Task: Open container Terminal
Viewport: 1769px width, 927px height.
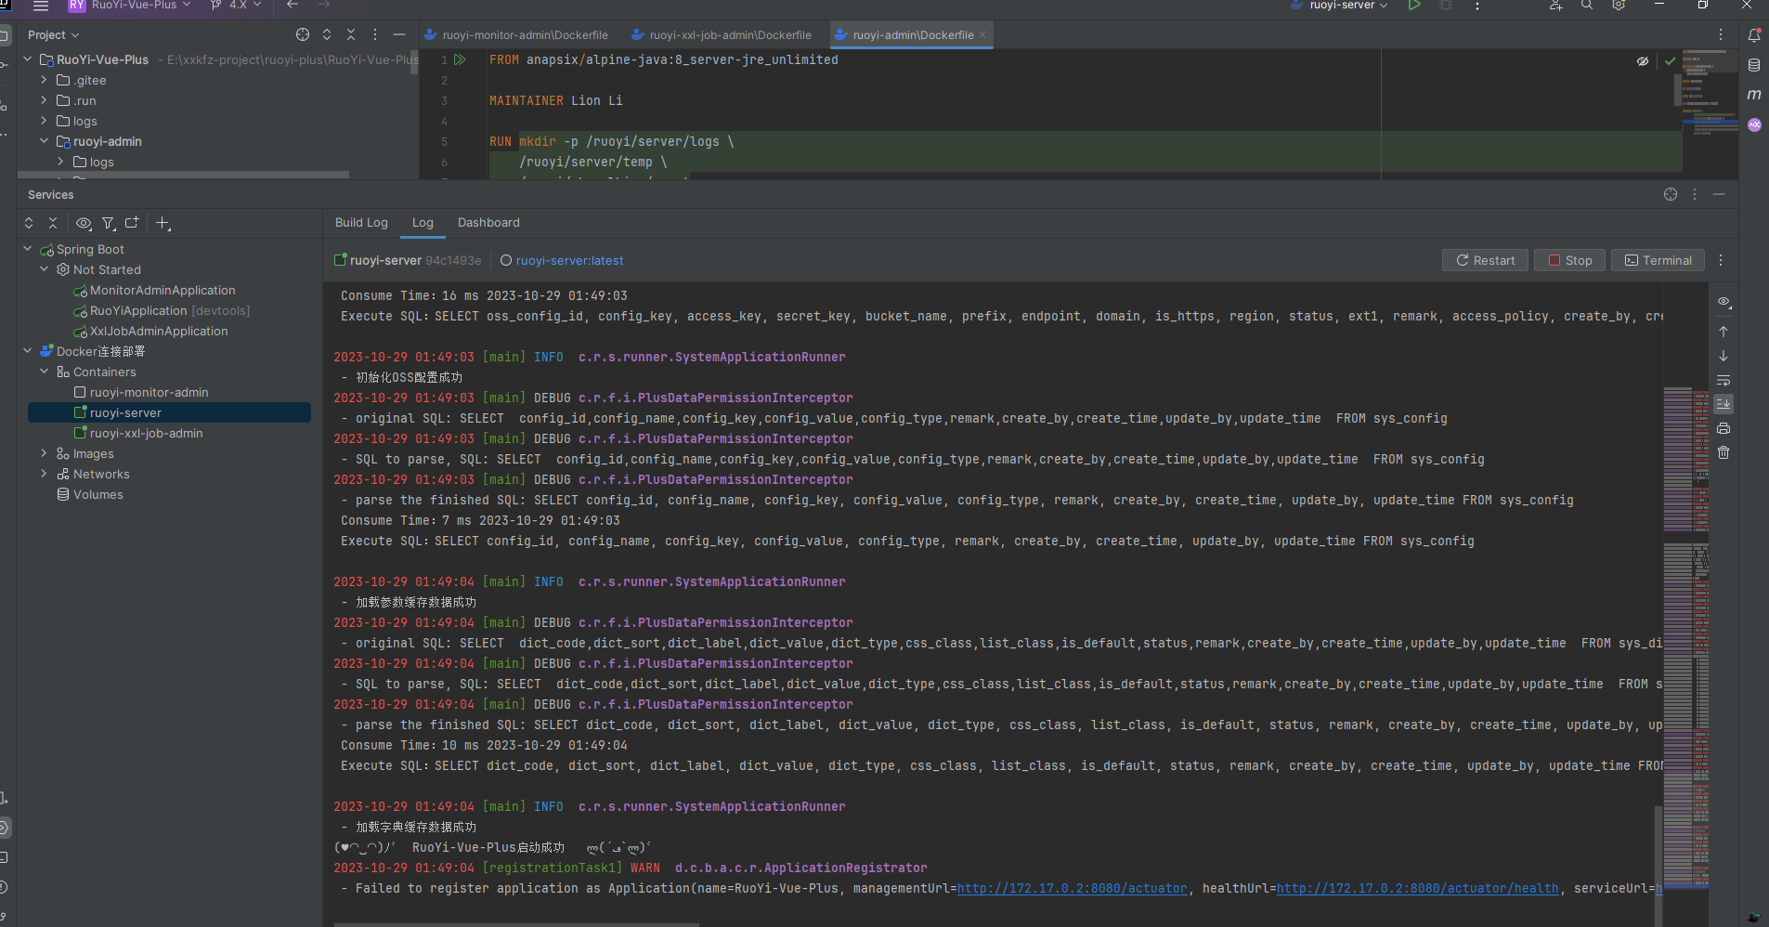Action: tap(1658, 260)
